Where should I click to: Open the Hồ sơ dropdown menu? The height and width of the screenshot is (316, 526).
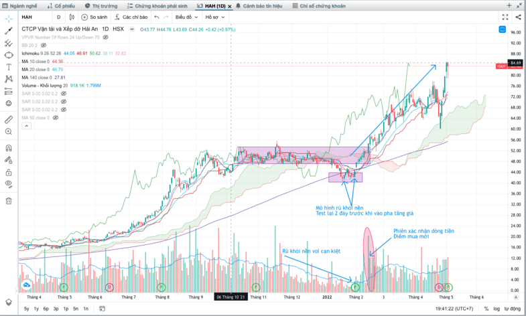pyautogui.click(x=214, y=17)
